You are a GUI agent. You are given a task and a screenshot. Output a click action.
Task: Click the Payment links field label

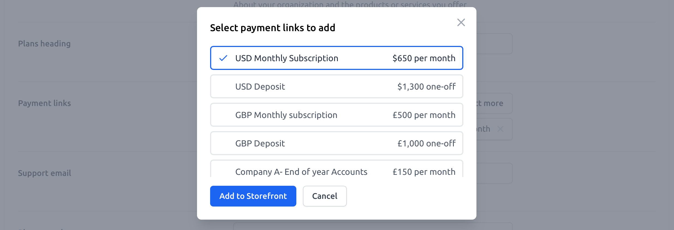click(44, 103)
